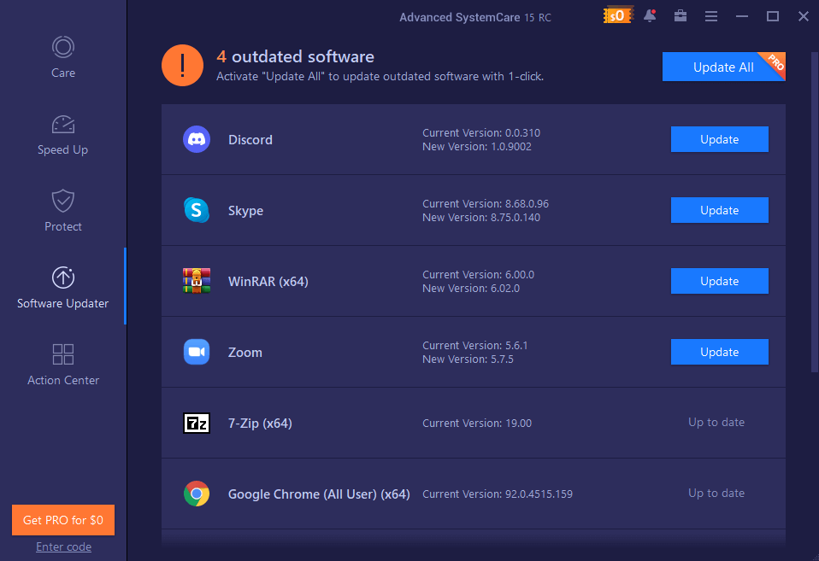The width and height of the screenshot is (819, 561).
Task: Click Chrome's Current Version 92.0.4515.159 text
Action: click(498, 494)
